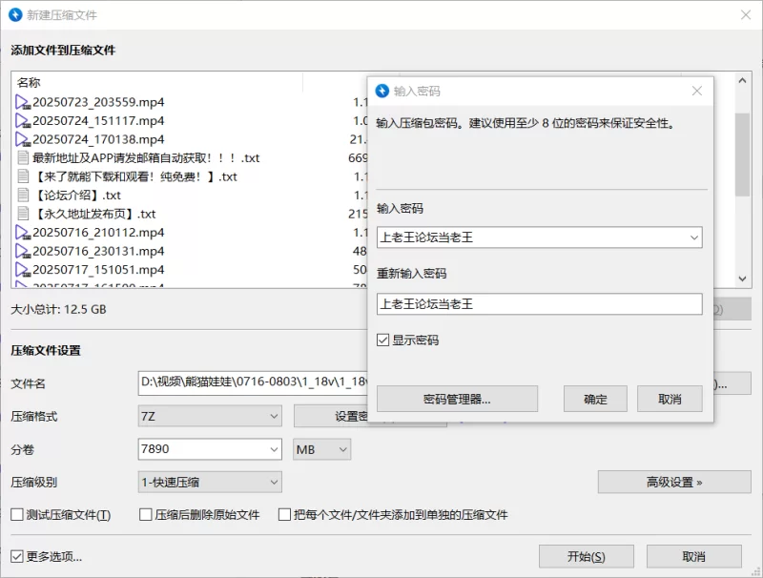Click the 开始(S) button
Image resolution: width=763 pixels, height=578 pixels.
(586, 556)
